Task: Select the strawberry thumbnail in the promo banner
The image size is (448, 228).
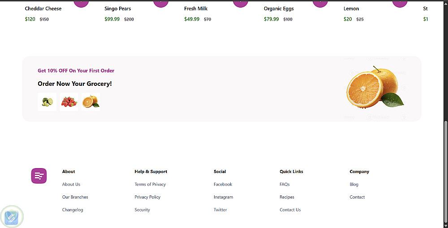Action: pyautogui.click(x=69, y=102)
